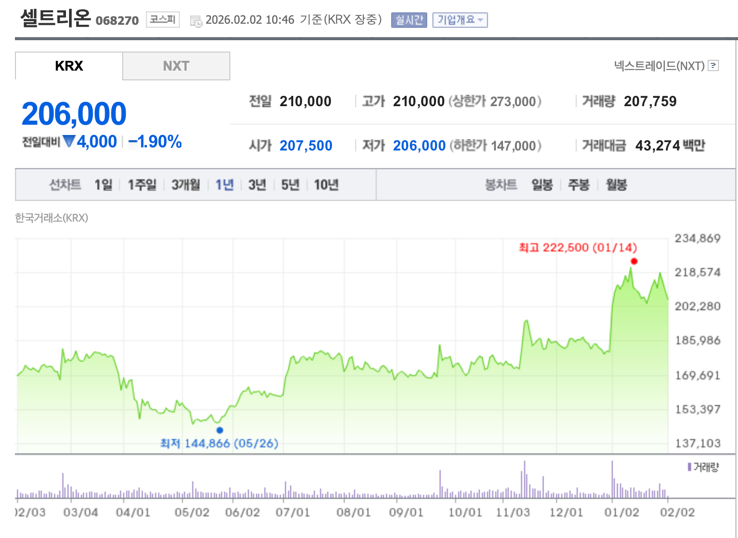Select the 3년 line chart period
The height and width of the screenshot is (538, 738).
[x=257, y=184]
